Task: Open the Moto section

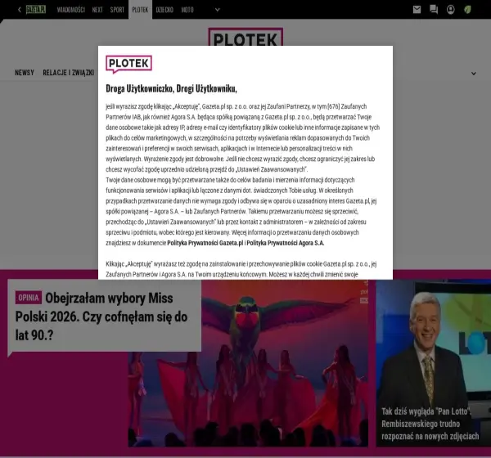Action: tap(187, 10)
